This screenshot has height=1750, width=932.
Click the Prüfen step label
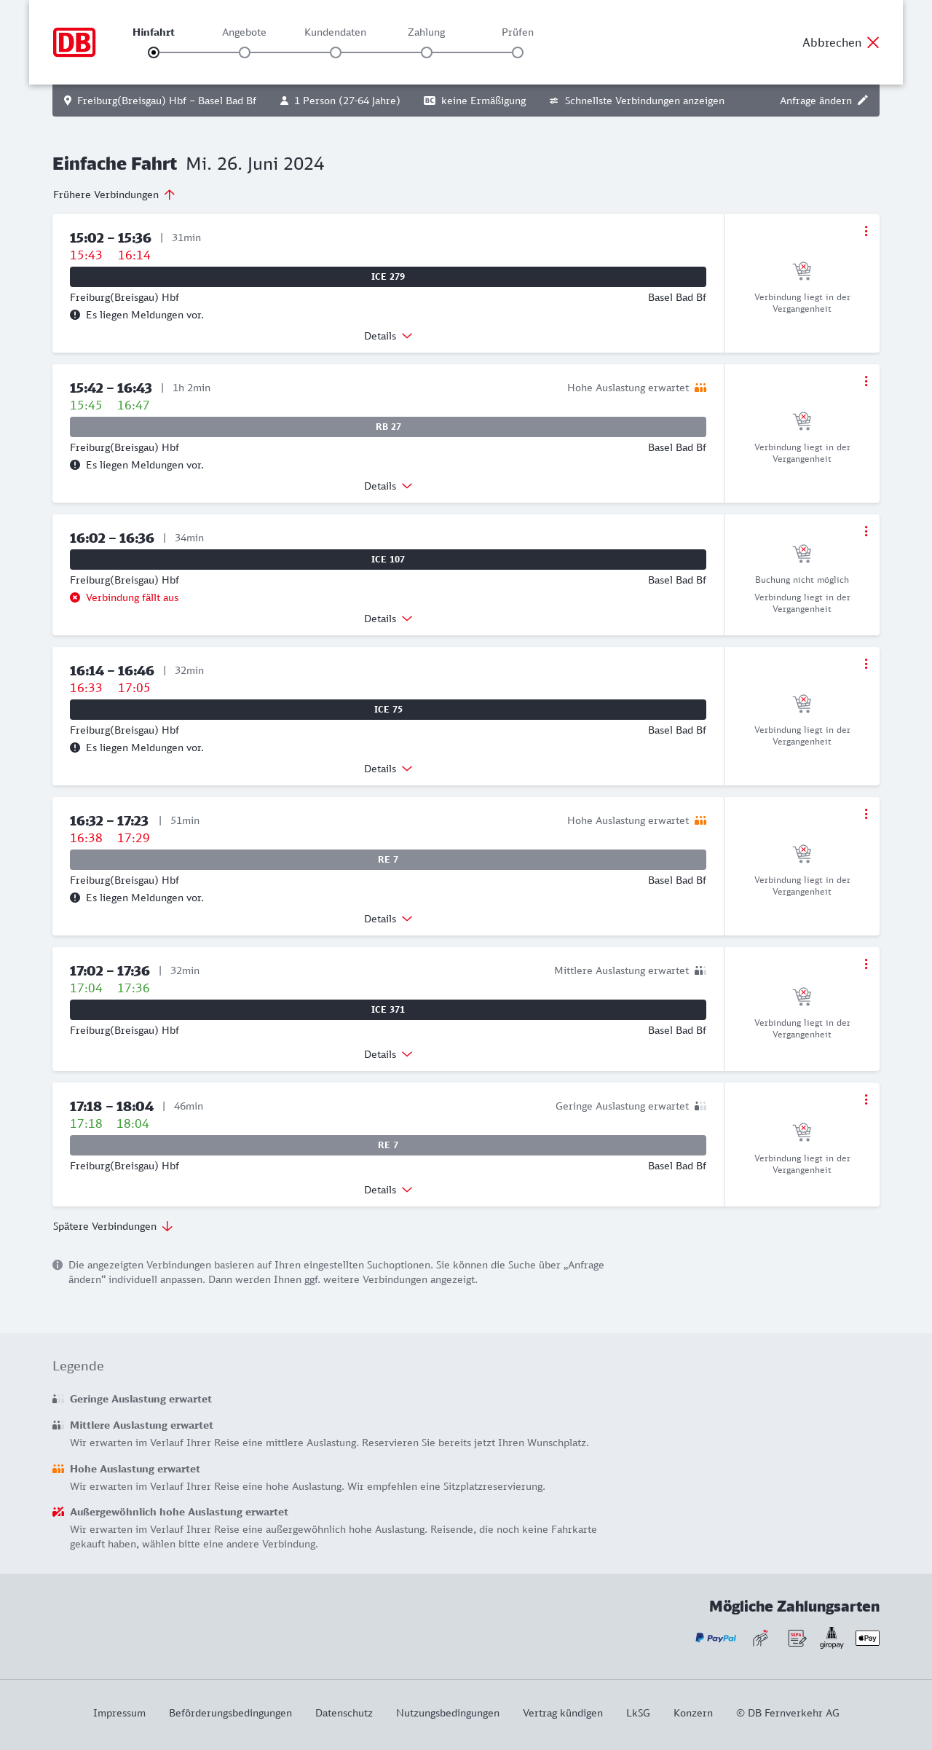click(x=518, y=32)
